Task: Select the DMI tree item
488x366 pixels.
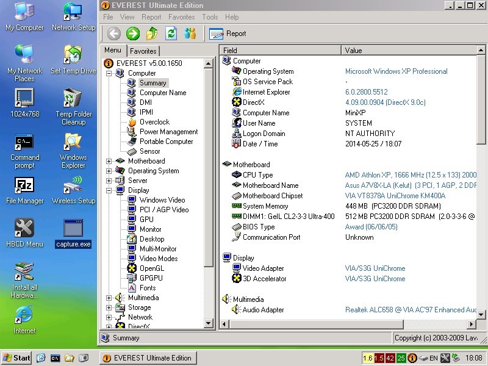Action: coord(146,102)
